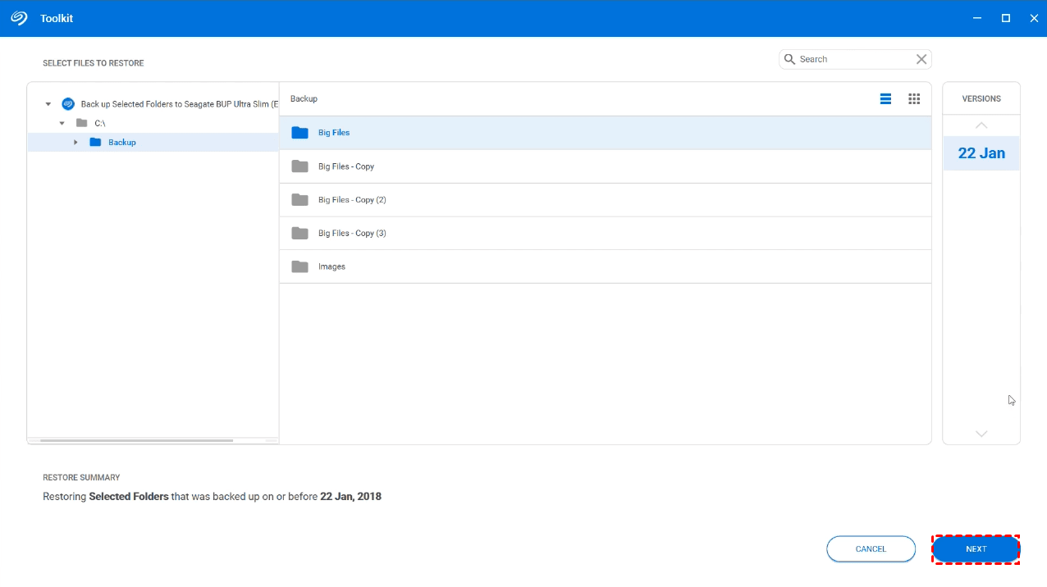Select the list view icon
The image size is (1047, 587).
coord(885,98)
